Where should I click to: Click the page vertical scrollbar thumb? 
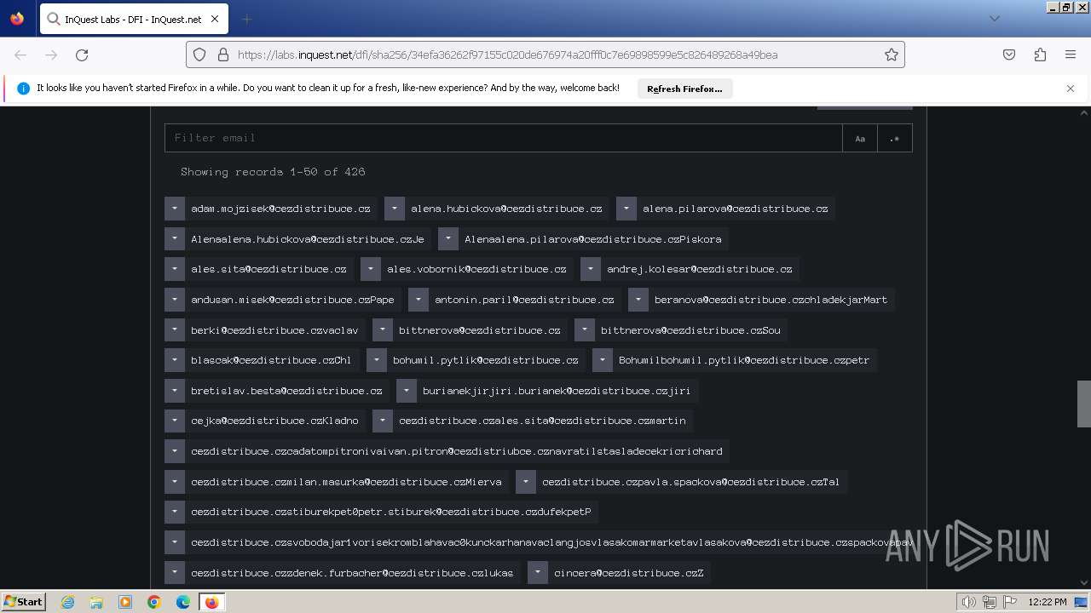pyautogui.click(x=1084, y=404)
